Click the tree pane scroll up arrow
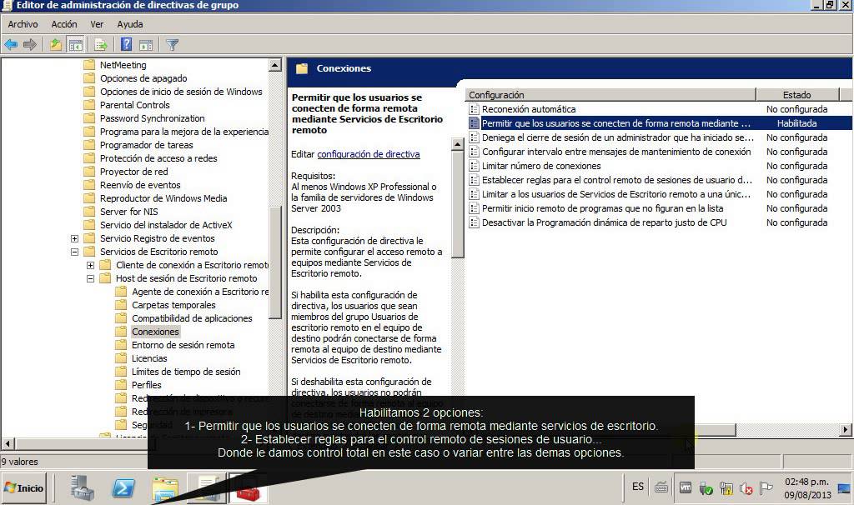 (x=275, y=65)
